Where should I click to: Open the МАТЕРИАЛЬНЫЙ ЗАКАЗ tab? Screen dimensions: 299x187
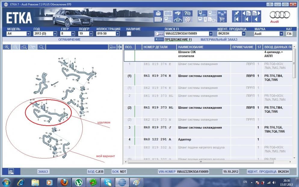[219, 39]
